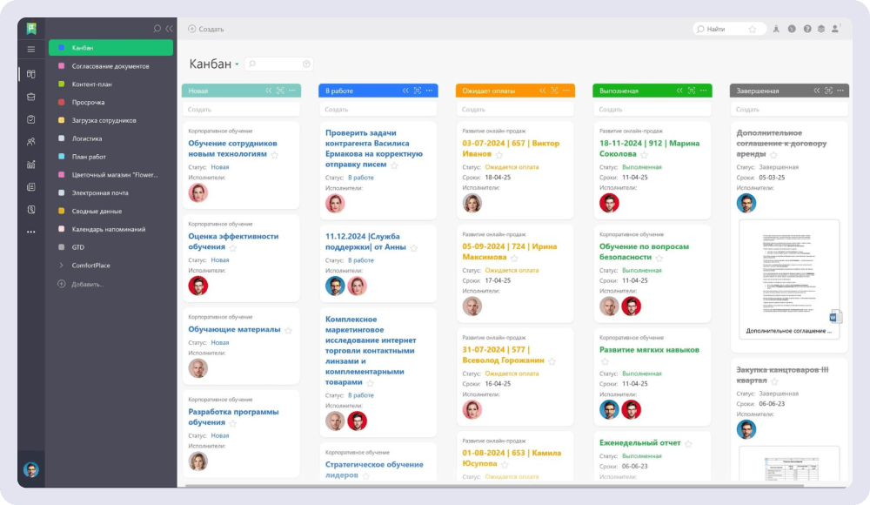Image resolution: width=870 pixels, height=505 pixels.
Task: Open more options of Ожидает оплаты column
Action: point(566,91)
